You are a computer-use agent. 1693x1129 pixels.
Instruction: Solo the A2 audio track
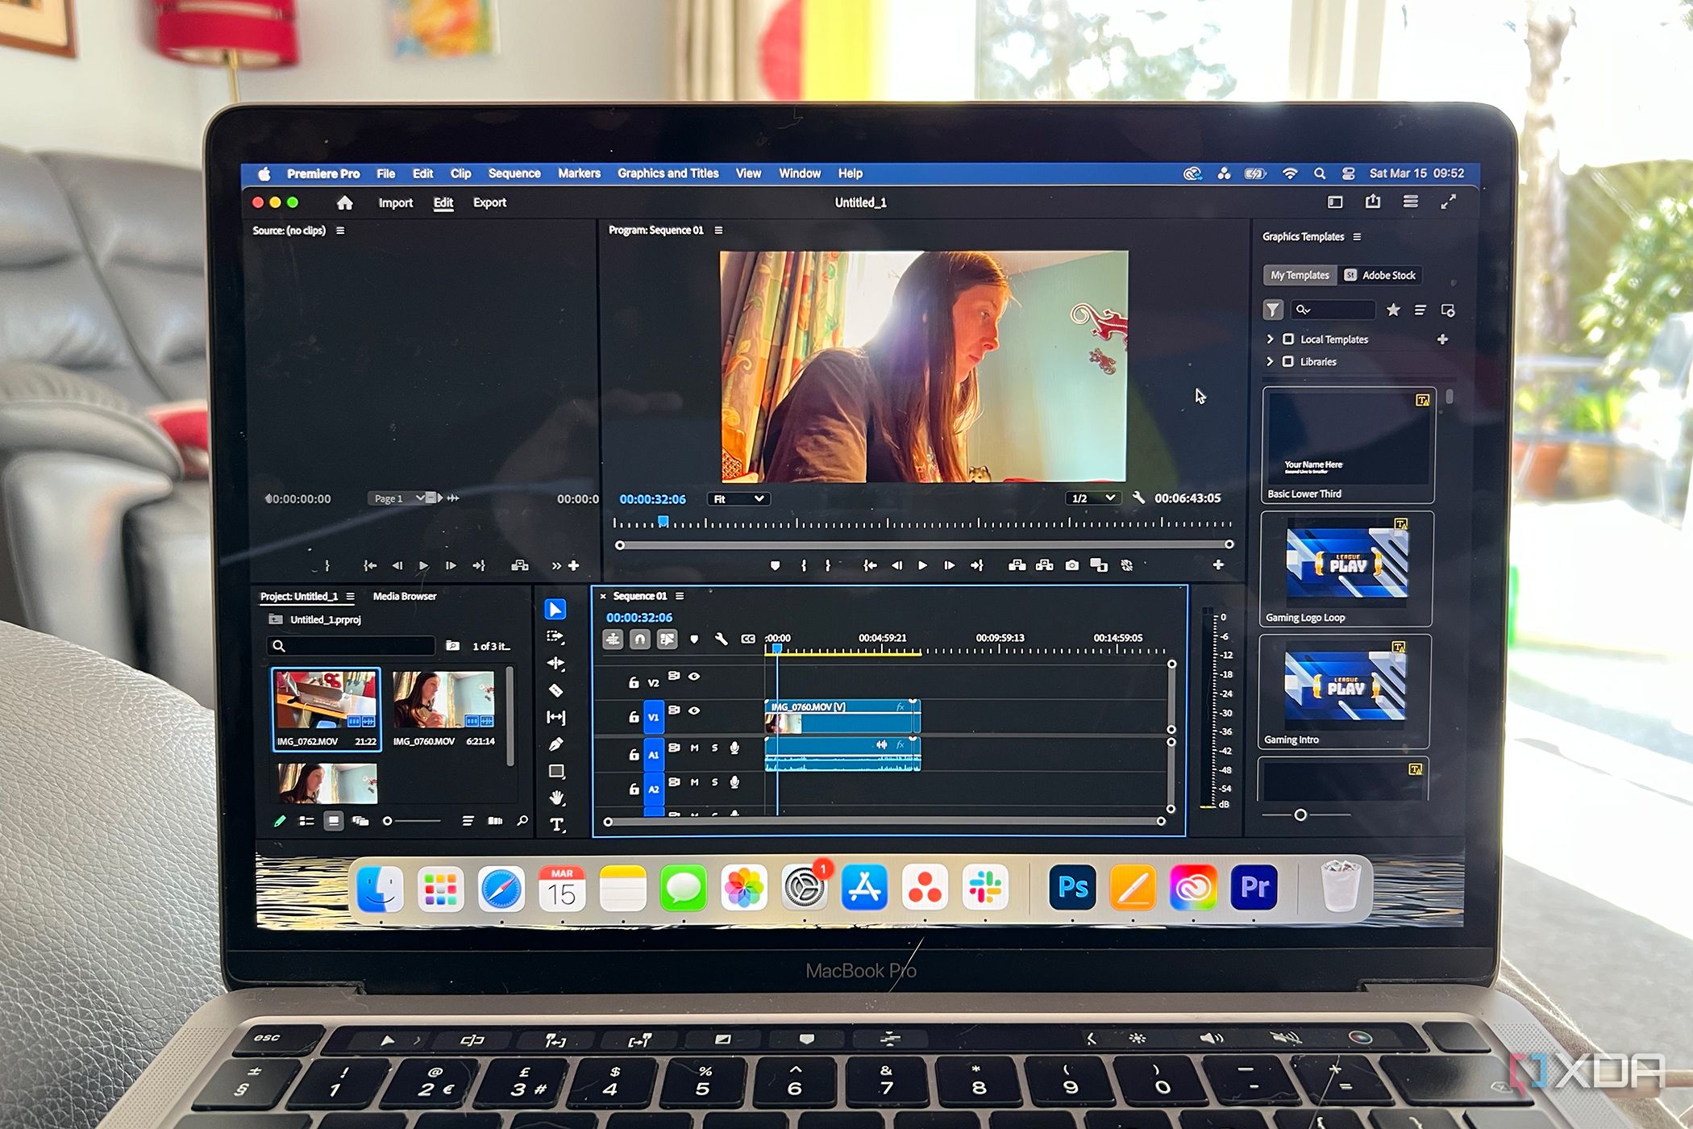tap(714, 782)
